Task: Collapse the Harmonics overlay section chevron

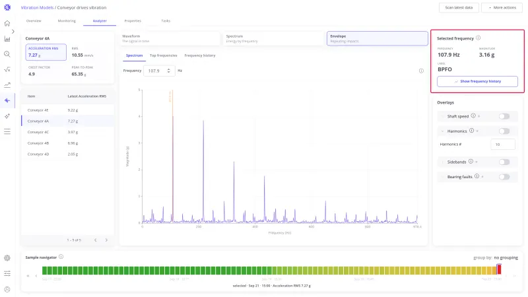Action: pos(442,131)
